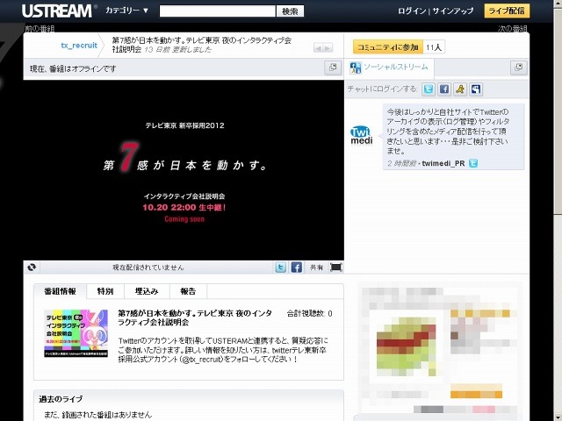
Task: Go to 次の番組 link
Action: coord(512,28)
